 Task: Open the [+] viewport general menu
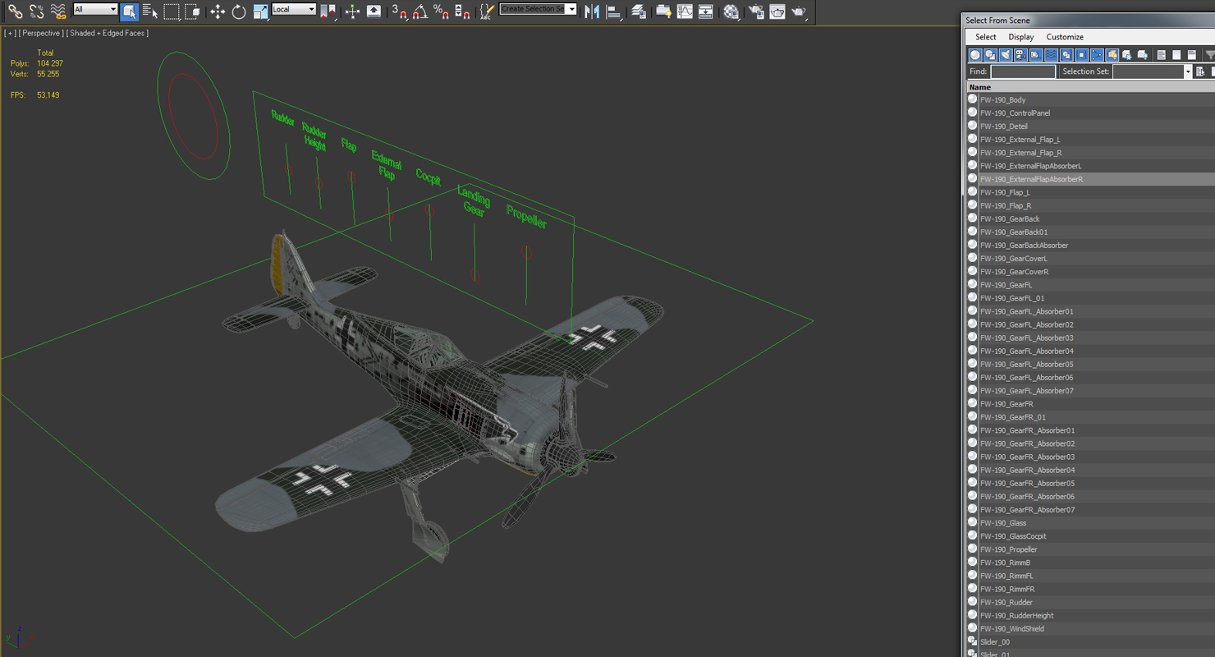9,33
